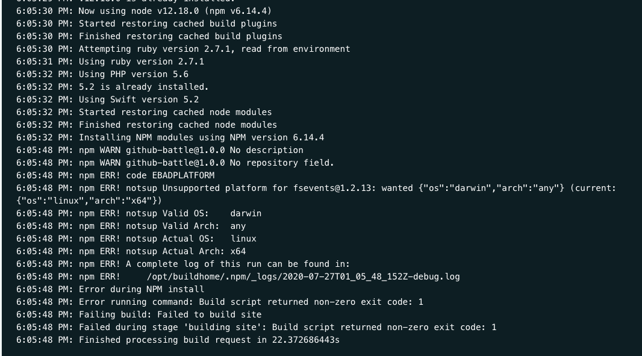This screenshot has width=642, height=356.
Task: Click the 'Attempting ruby version 2.7.1' line
Action: [214, 49]
